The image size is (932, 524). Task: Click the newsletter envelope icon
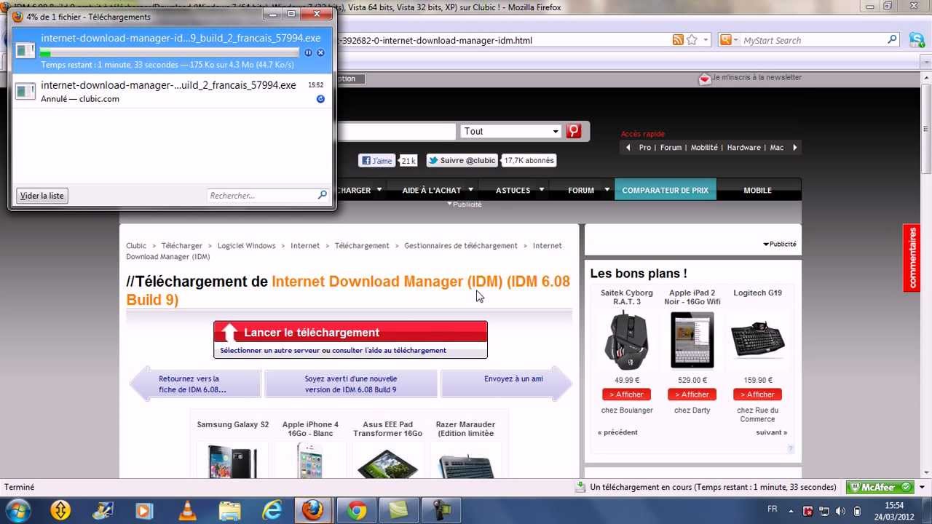[705, 79]
